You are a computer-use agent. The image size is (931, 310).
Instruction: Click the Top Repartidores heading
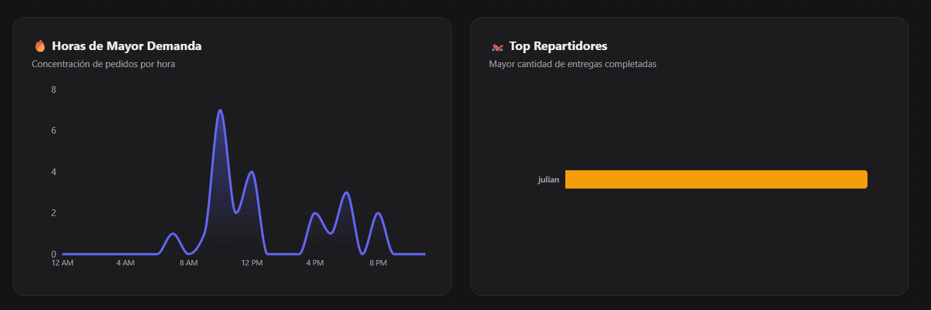pos(558,46)
